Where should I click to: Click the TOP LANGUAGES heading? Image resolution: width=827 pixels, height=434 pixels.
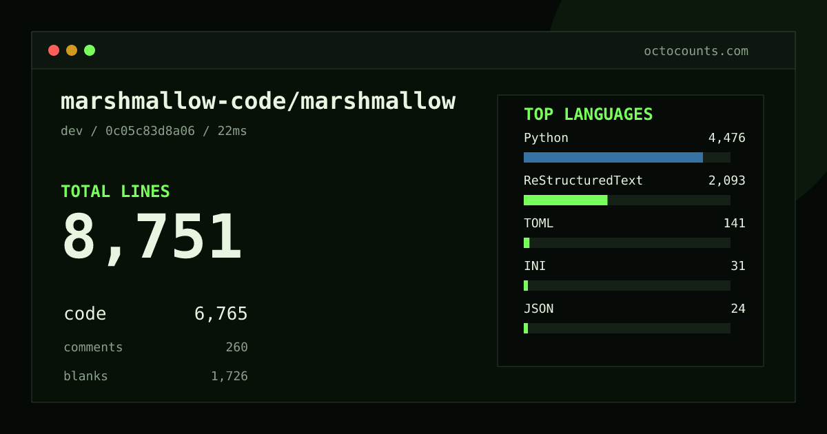589,114
